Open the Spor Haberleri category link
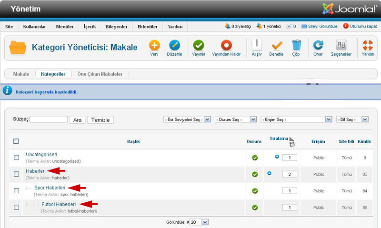 pyautogui.click(x=50, y=188)
